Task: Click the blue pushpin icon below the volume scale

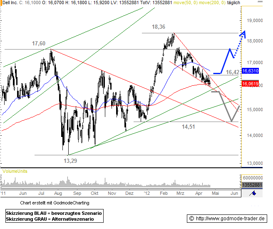Action: click(253, 193)
